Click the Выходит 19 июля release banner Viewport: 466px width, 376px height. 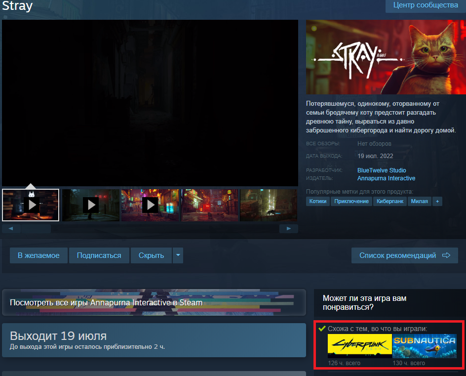point(154,340)
